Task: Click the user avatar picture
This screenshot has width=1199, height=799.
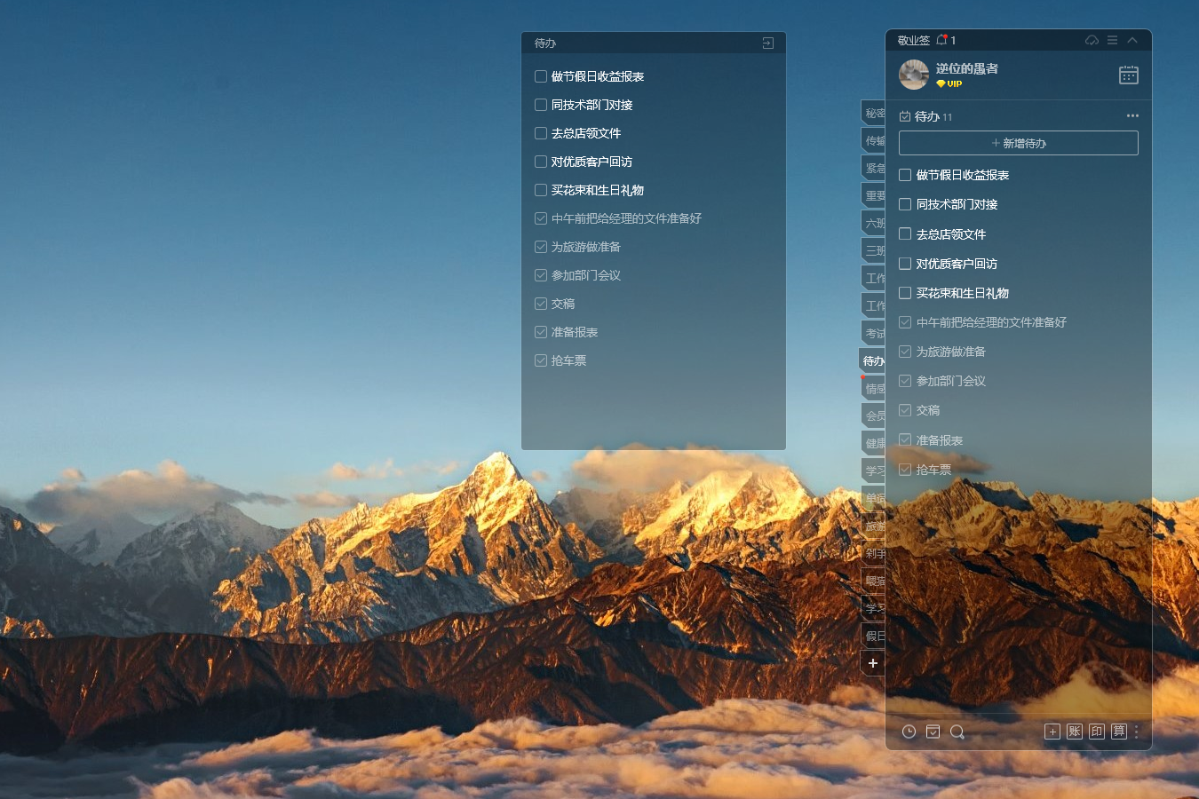Action: pos(914,75)
